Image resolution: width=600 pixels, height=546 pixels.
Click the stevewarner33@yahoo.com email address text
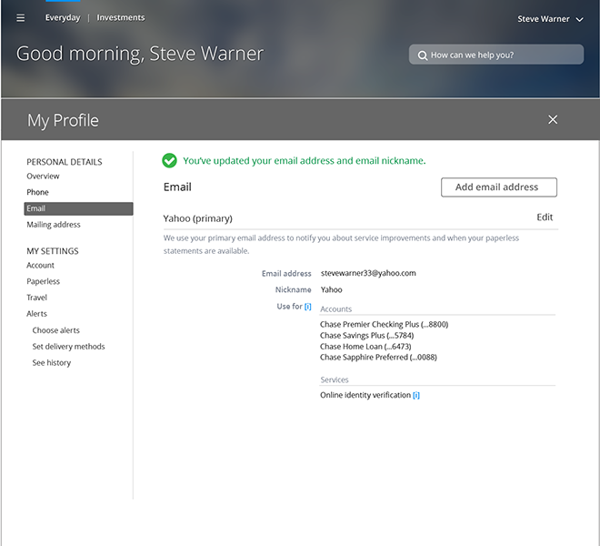pos(368,273)
